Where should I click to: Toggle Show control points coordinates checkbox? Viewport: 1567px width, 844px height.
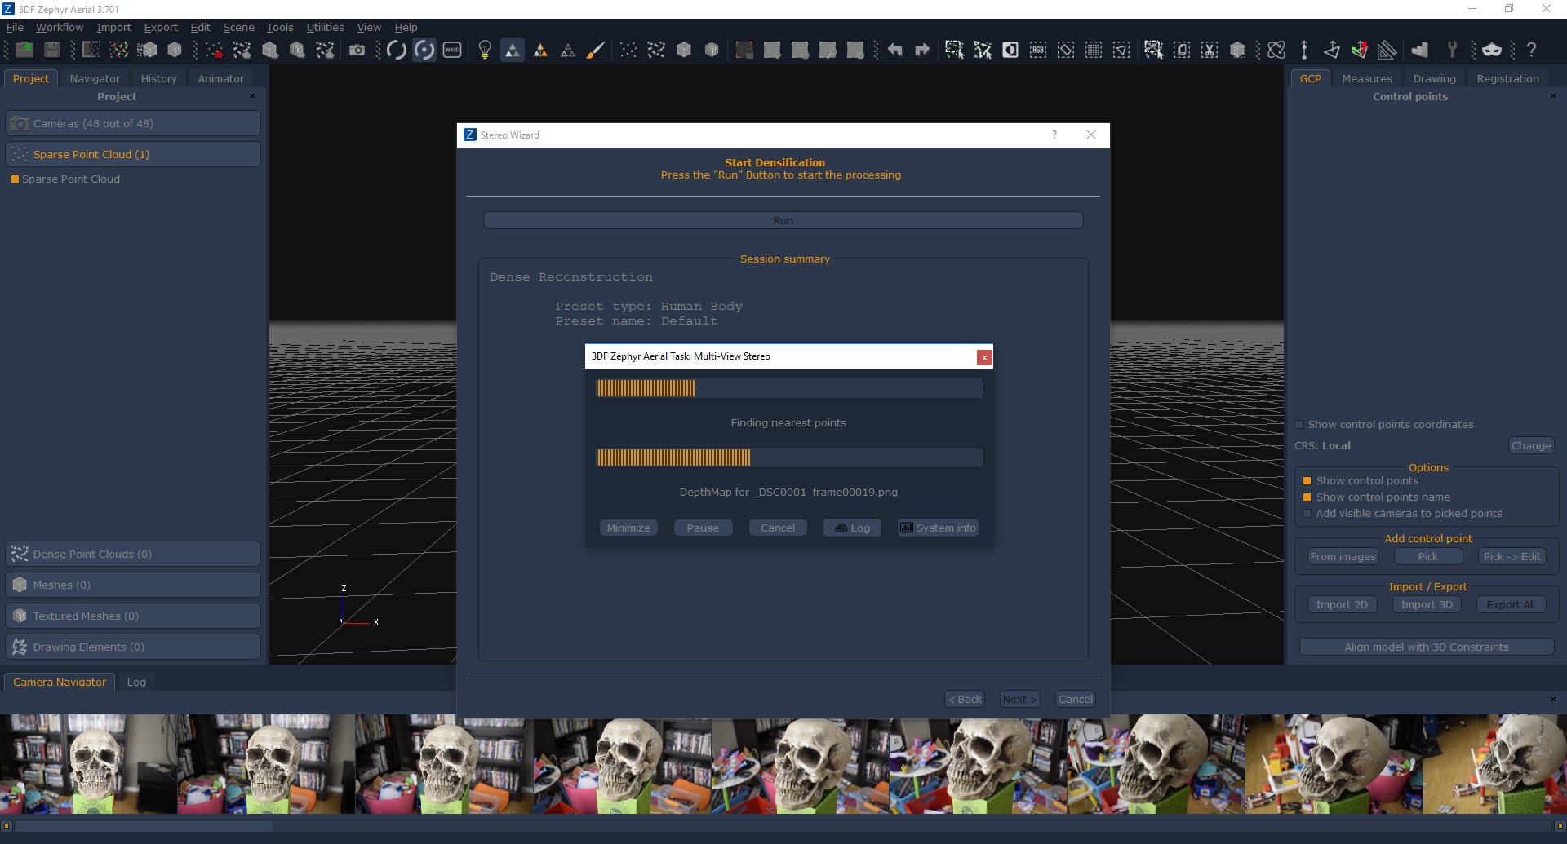coord(1299,425)
